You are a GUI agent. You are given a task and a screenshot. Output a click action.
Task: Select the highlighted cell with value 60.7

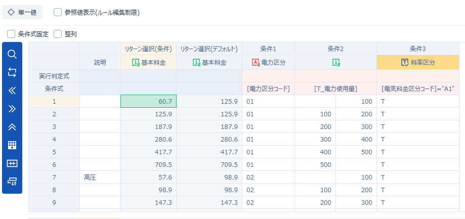pos(148,101)
